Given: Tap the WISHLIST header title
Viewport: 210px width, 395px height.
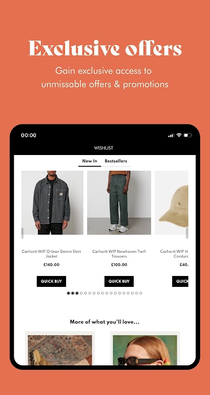Looking at the screenshot, I should (104, 148).
